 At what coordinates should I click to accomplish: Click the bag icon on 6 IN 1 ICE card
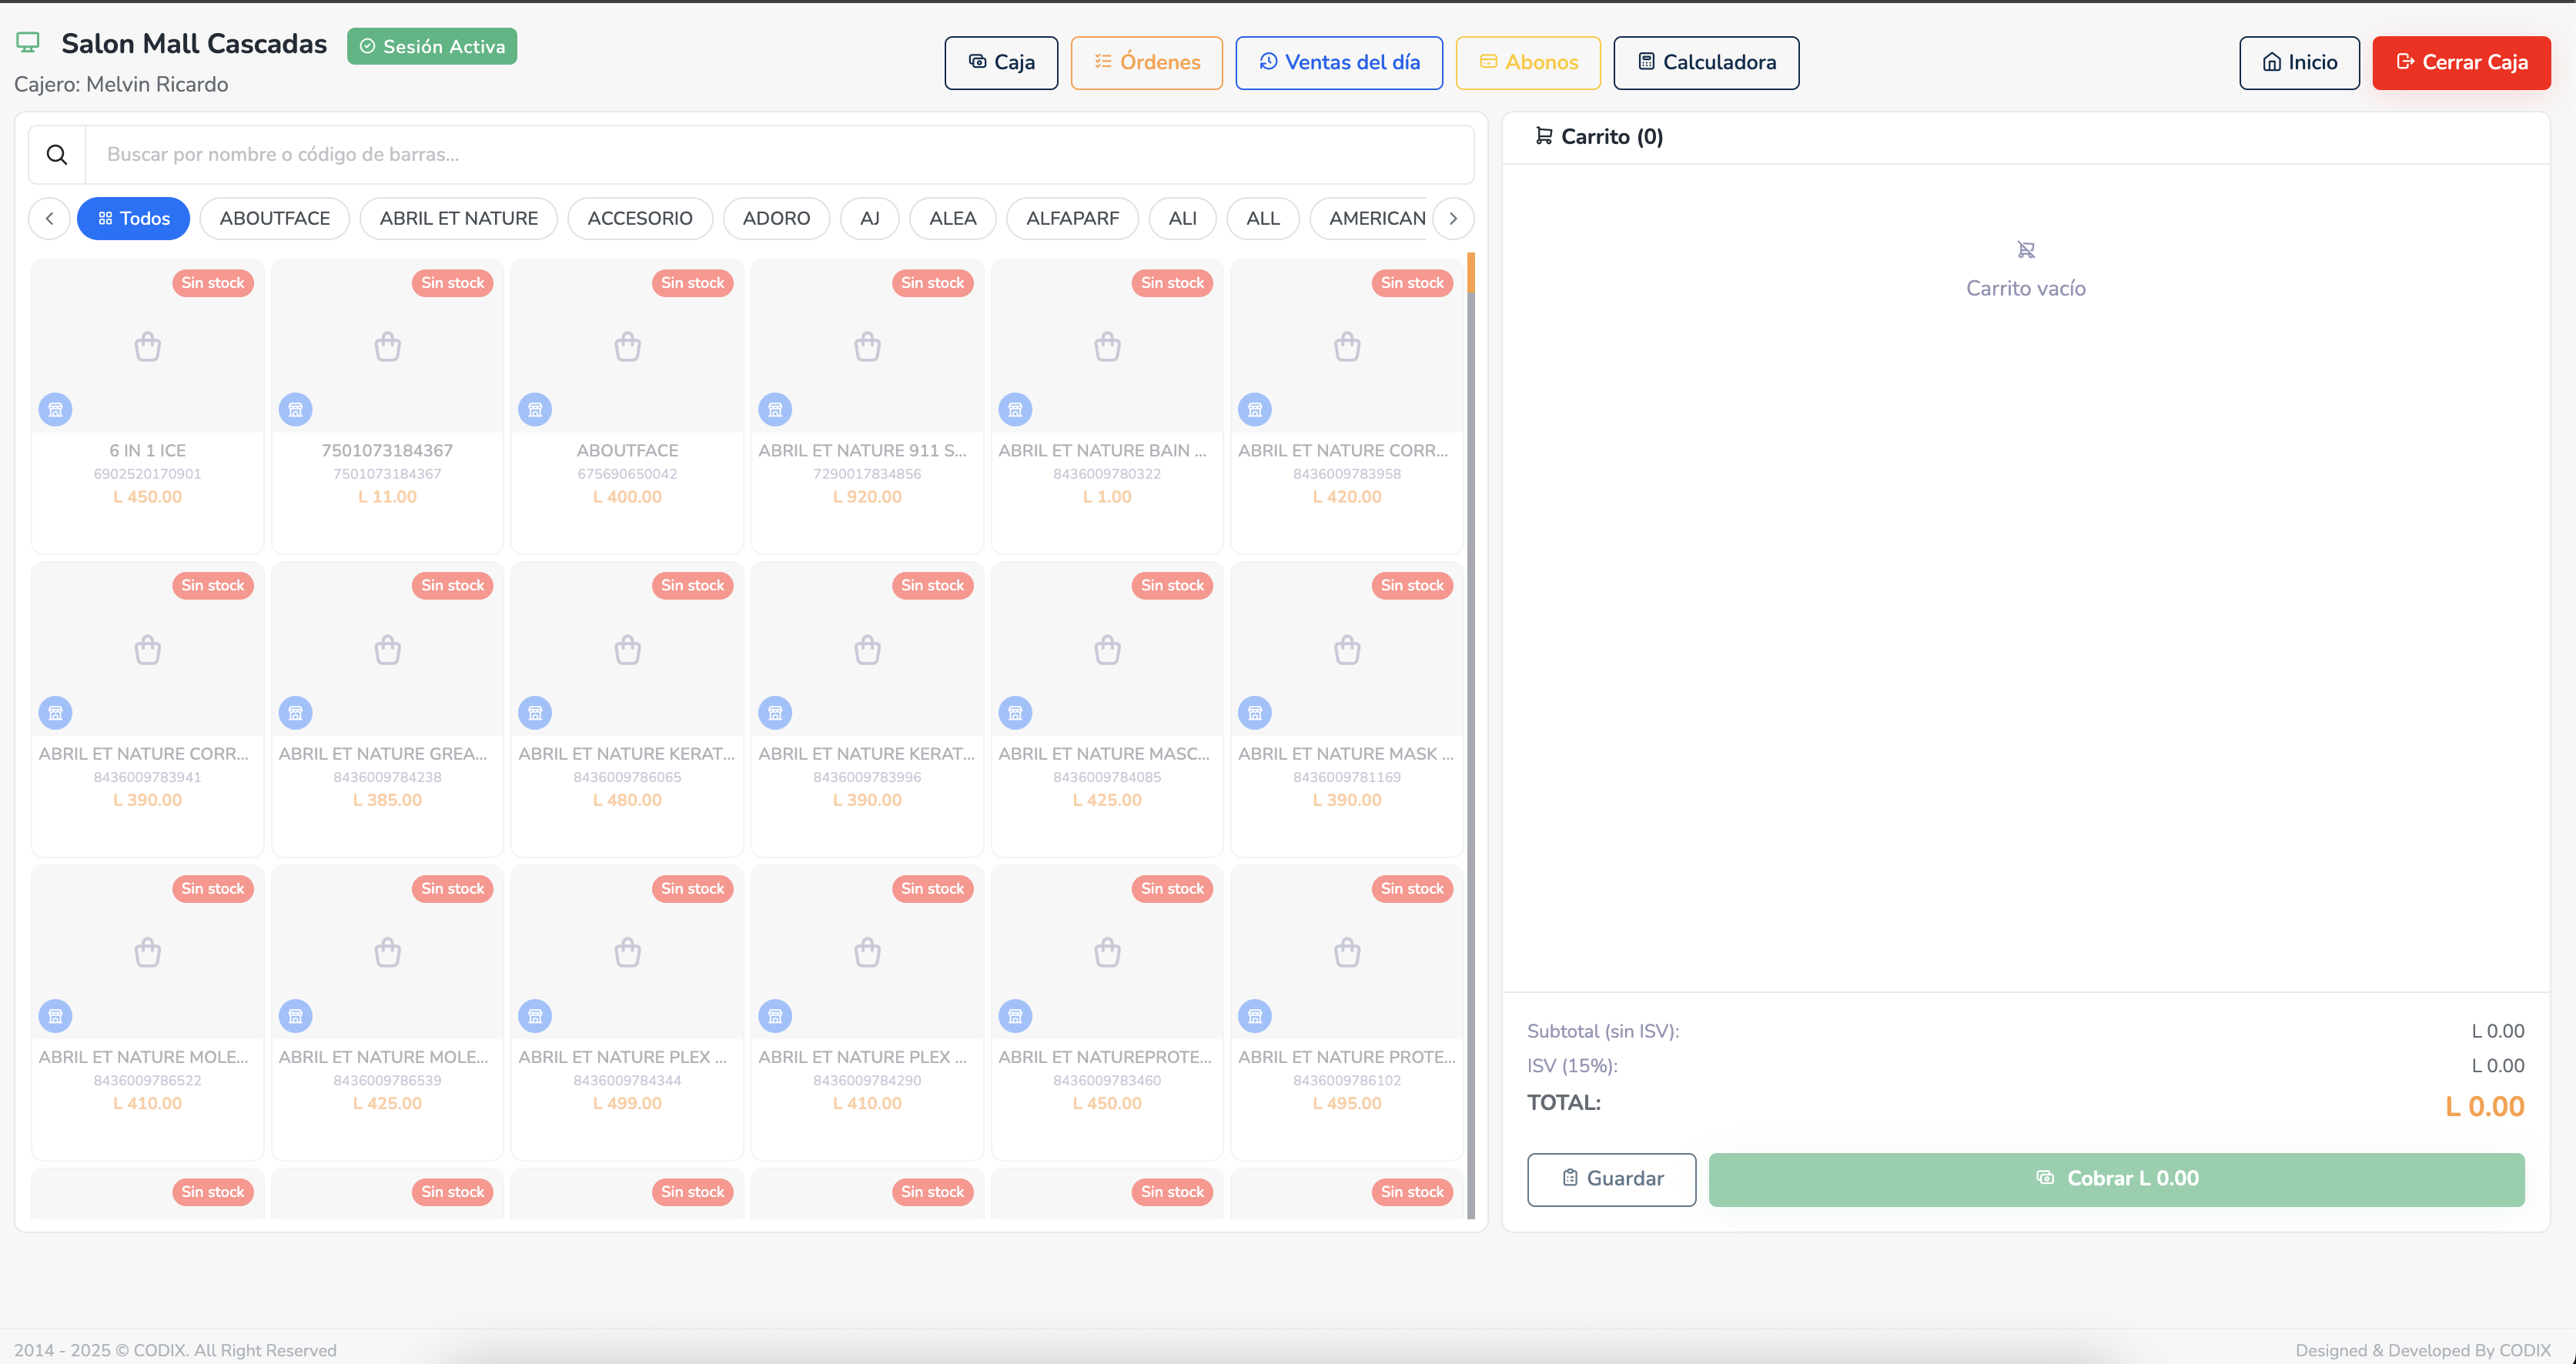pos(148,347)
